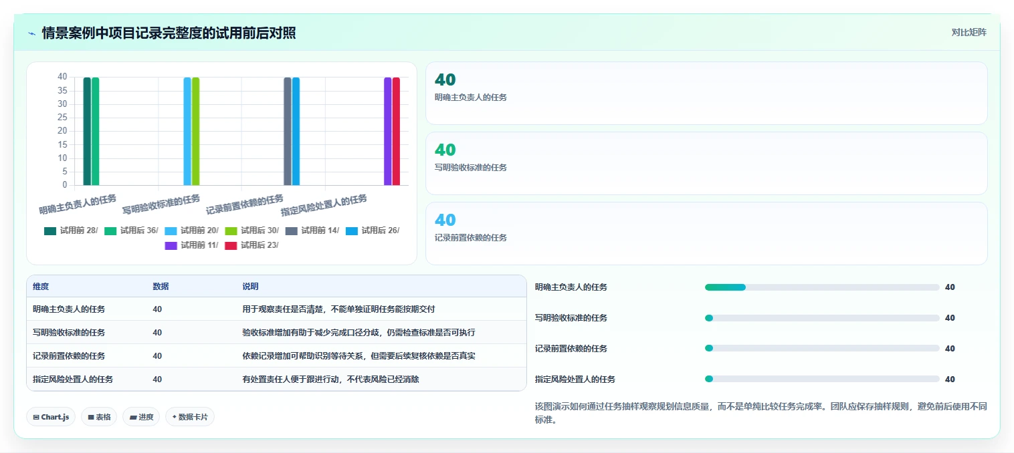The image size is (1014, 453).
Task: Click the footnote paragraph starting 该图演示如何
Action: coord(760,413)
